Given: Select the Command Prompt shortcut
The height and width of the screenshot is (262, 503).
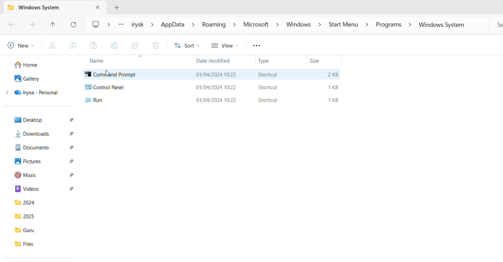Looking at the screenshot, I should [x=211, y=75].
